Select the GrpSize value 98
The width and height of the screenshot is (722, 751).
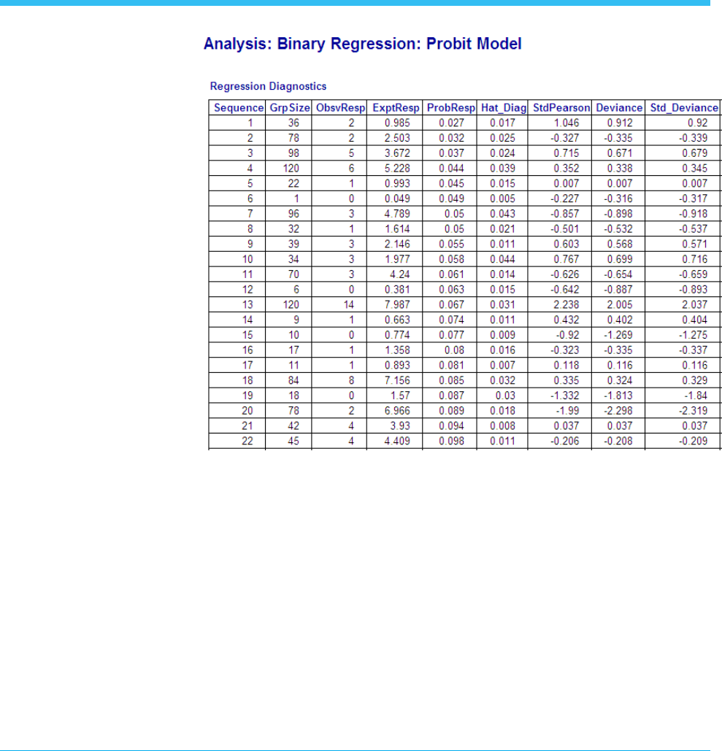click(293, 153)
